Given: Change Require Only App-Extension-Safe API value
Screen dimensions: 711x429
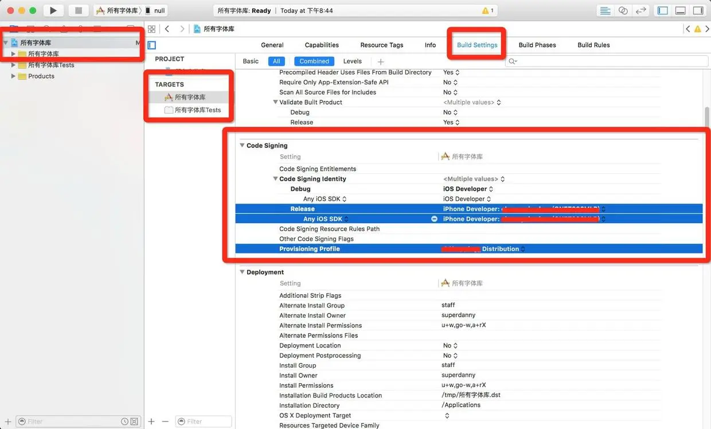Looking at the screenshot, I should pyautogui.click(x=451, y=82).
